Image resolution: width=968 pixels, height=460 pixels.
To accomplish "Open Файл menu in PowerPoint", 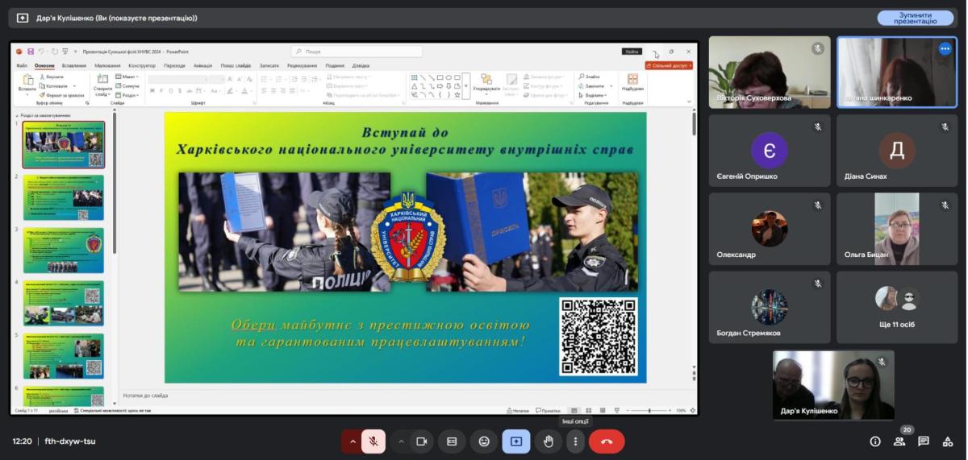I will 22,65.
